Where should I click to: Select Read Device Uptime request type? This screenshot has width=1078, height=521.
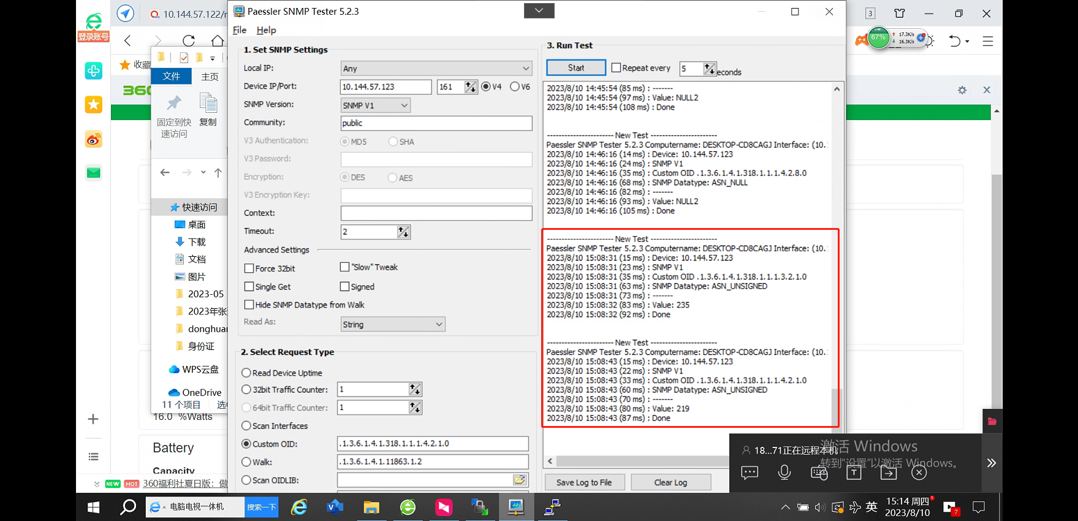tap(246, 373)
